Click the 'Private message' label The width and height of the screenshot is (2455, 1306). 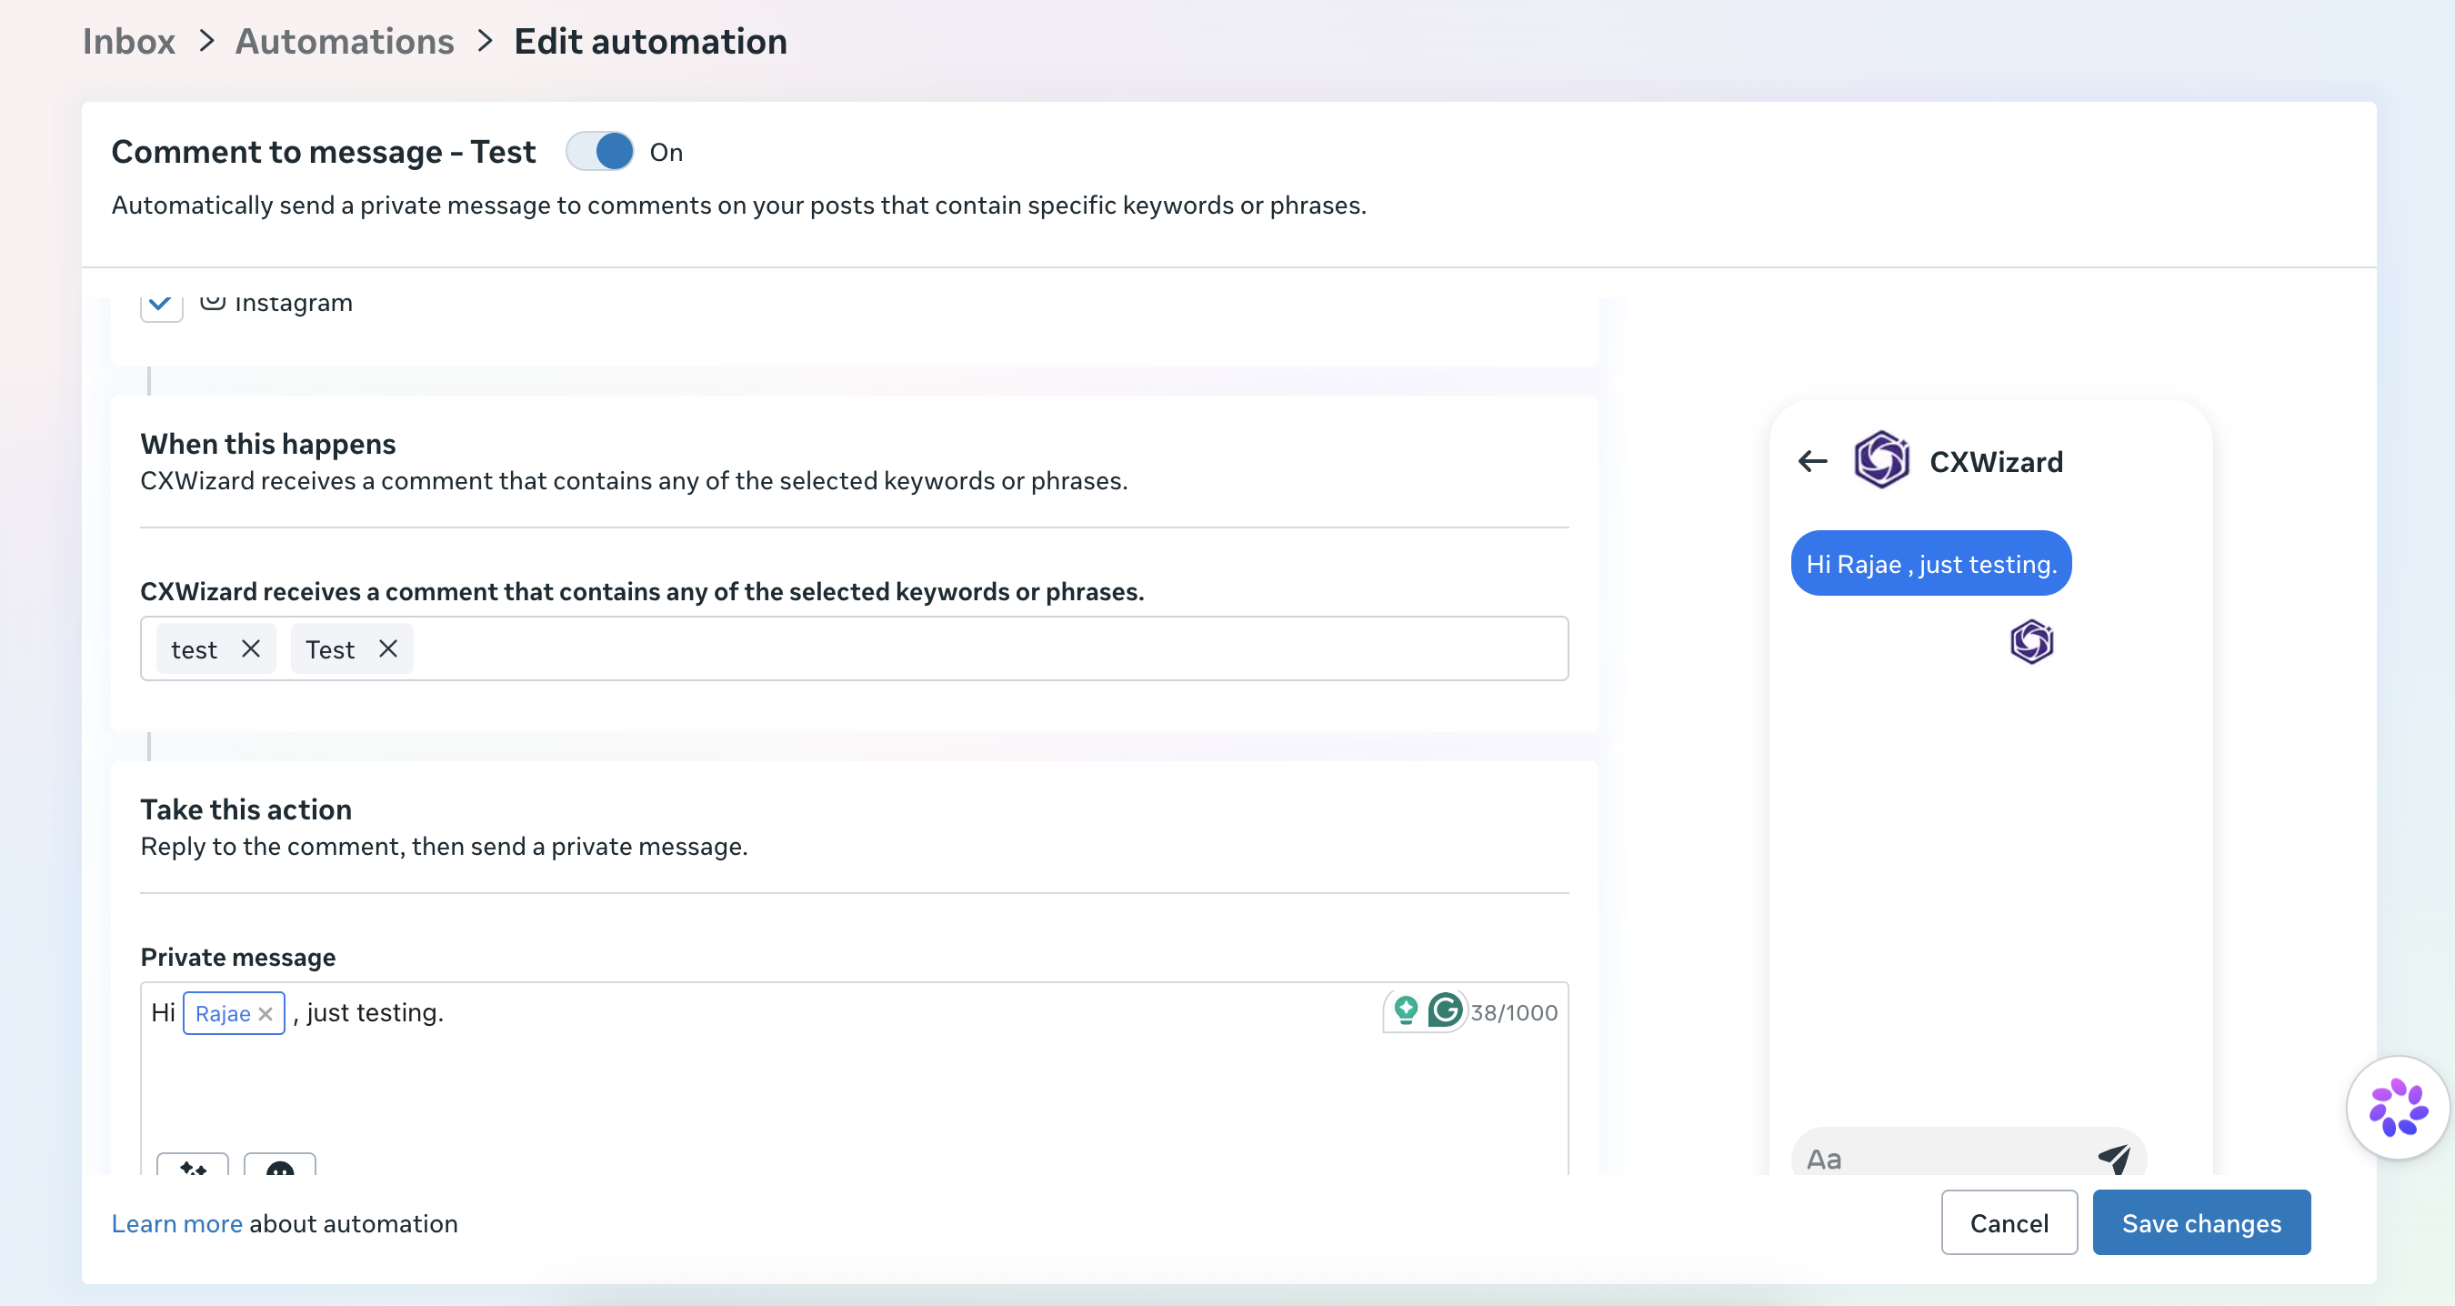pos(238,957)
